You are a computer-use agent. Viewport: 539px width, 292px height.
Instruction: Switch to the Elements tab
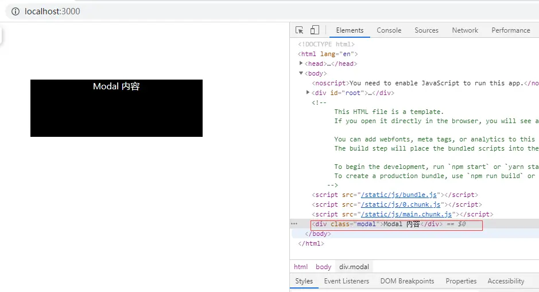coord(350,30)
